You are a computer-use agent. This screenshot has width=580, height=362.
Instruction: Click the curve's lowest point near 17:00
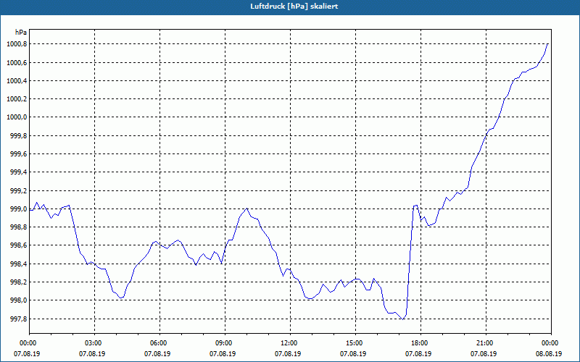coord(403,319)
